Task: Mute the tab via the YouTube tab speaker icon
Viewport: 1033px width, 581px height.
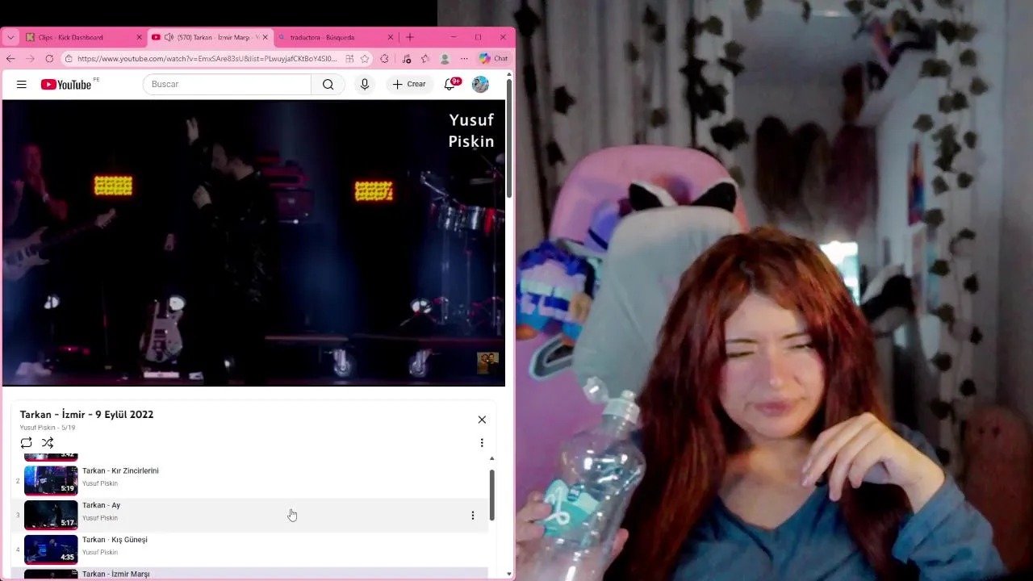Action: [169, 37]
